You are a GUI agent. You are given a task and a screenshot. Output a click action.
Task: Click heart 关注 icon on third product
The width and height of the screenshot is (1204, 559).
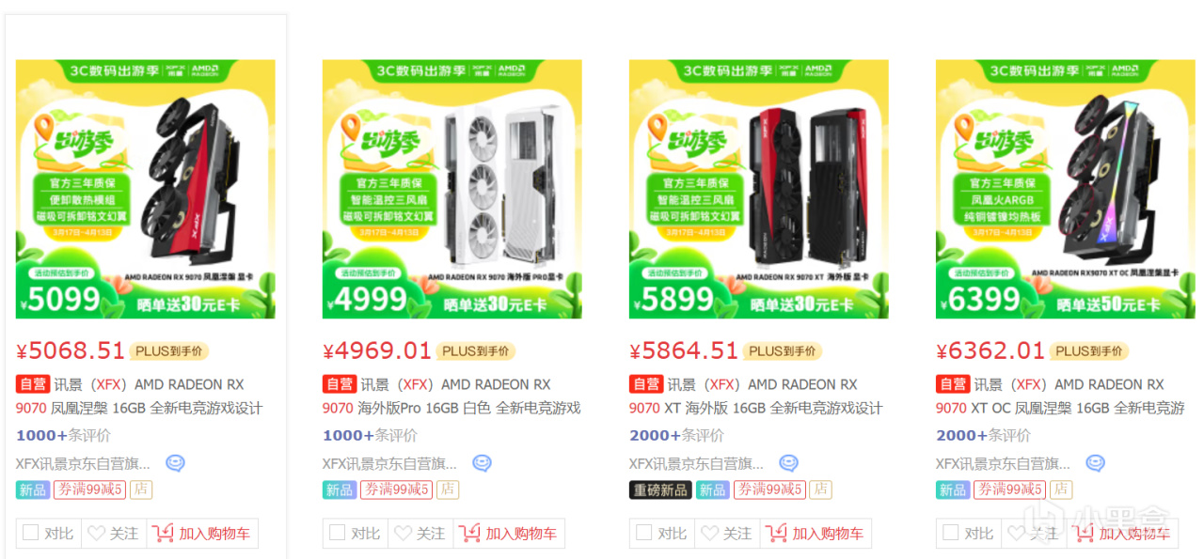(709, 533)
